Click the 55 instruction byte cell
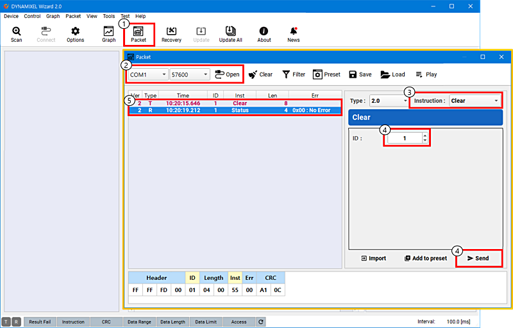The width and height of the screenshot is (513, 328). pyautogui.click(x=235, y=290)
